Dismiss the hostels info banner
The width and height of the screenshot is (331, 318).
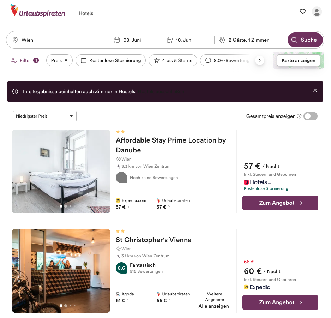click(x=315, y=90)
